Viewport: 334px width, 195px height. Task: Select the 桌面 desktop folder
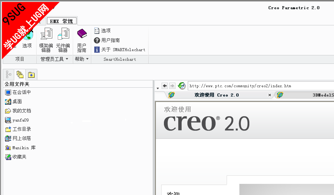point(13,102)
